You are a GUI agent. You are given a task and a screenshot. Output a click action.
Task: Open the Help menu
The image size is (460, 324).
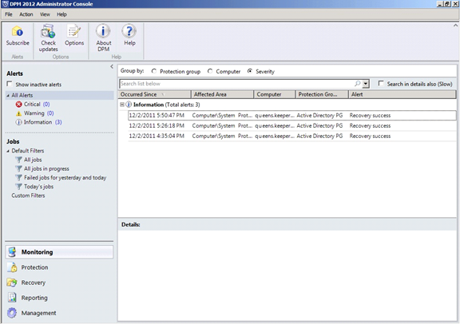(61, 14)
